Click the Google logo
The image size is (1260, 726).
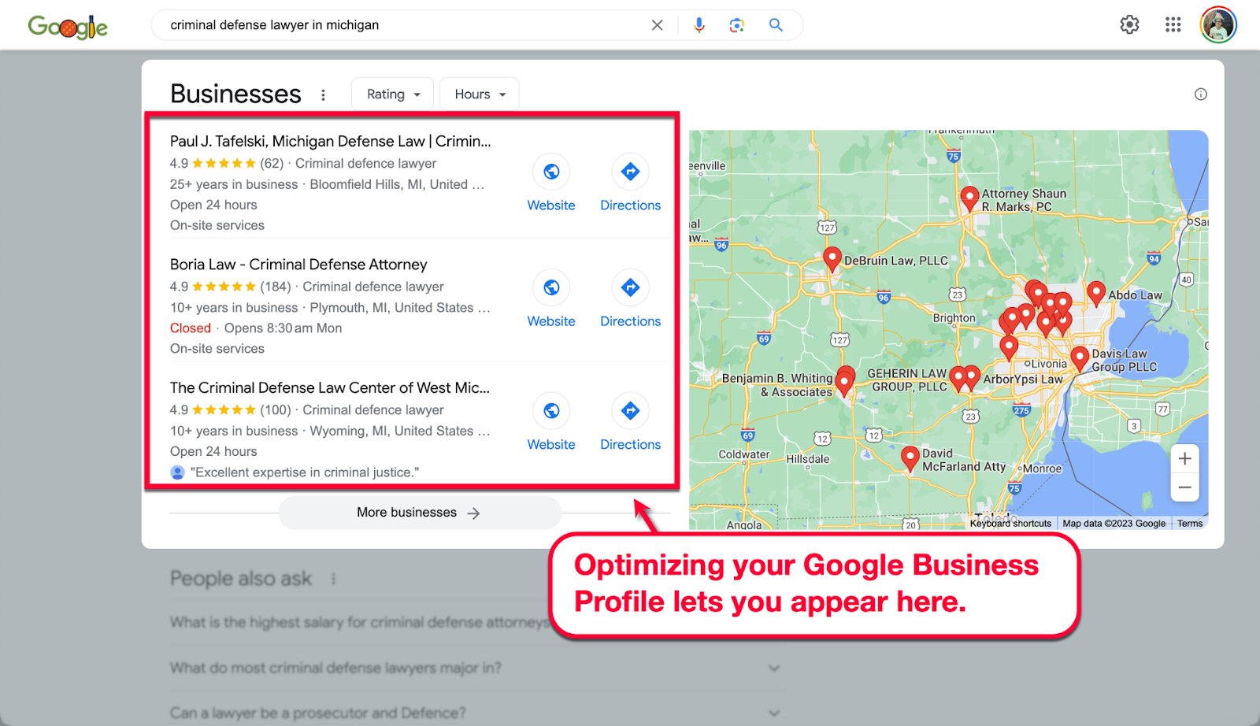(x=68, y=28)
